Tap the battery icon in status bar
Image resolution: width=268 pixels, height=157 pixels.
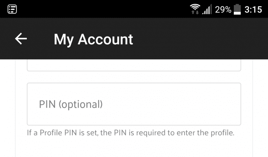[x=237, y=9]
